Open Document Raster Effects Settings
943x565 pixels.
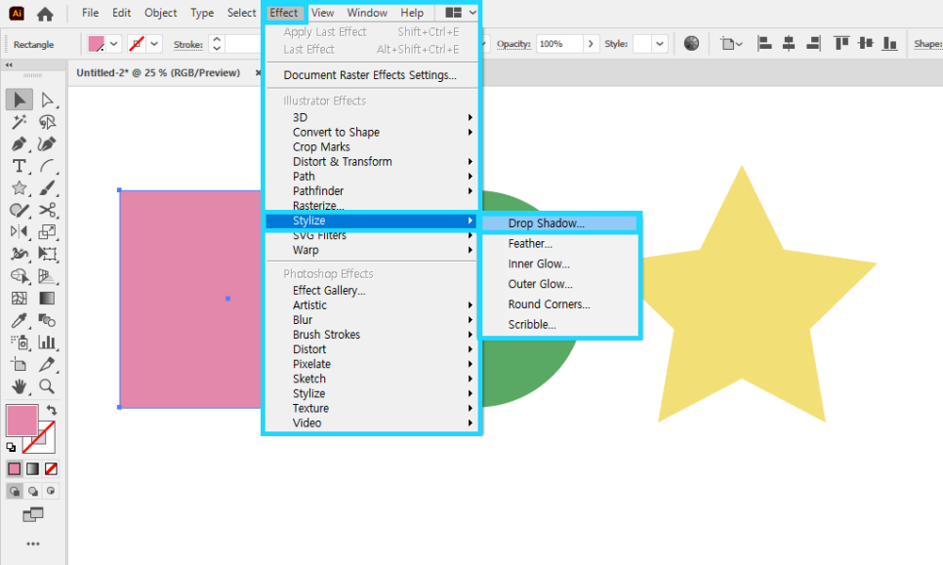[371, 75]
